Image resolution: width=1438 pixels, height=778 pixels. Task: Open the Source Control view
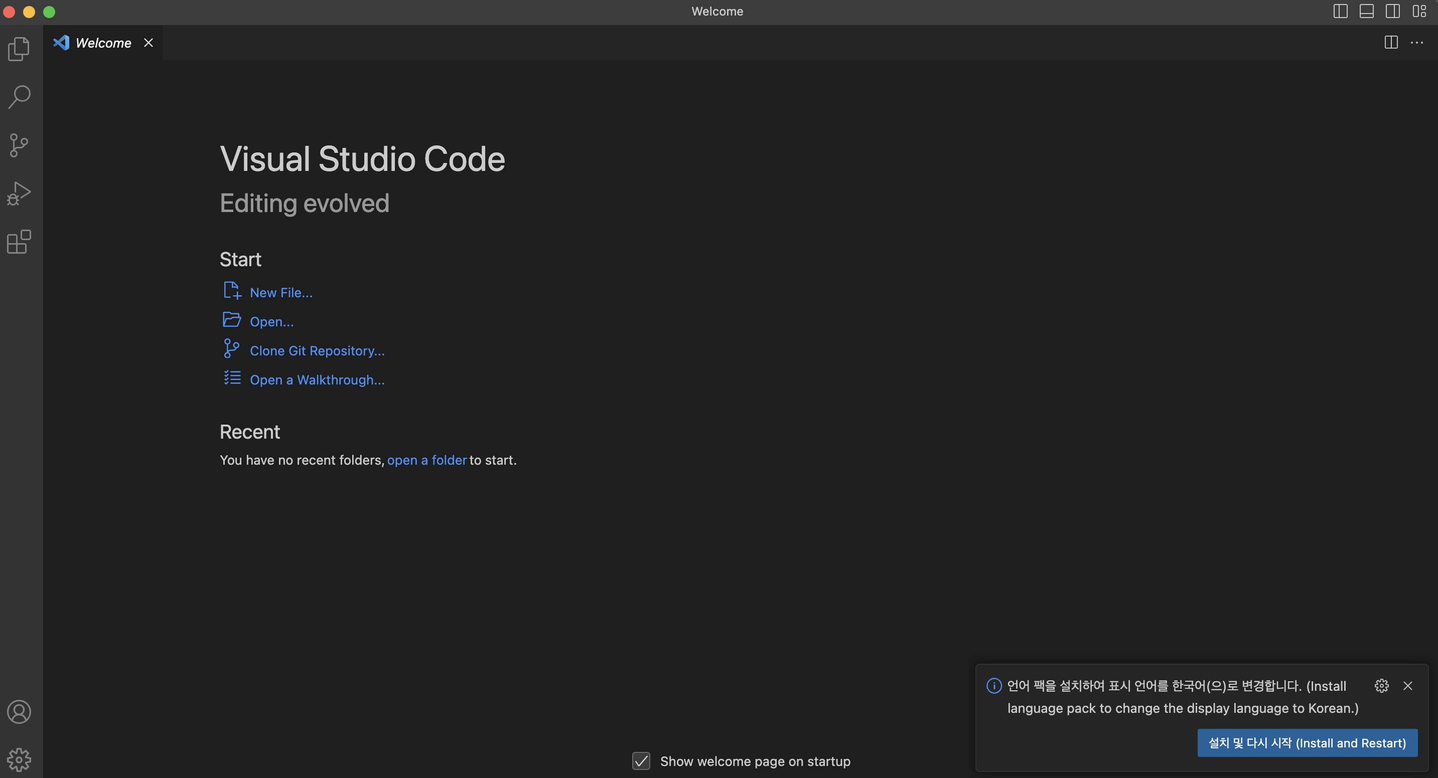(x=19, y=145)
